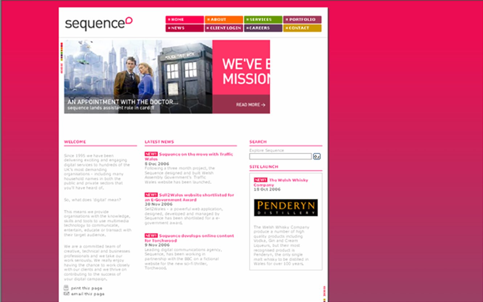Open the About navigation item
Screen dimensions: 483x302
pos(224,20)
